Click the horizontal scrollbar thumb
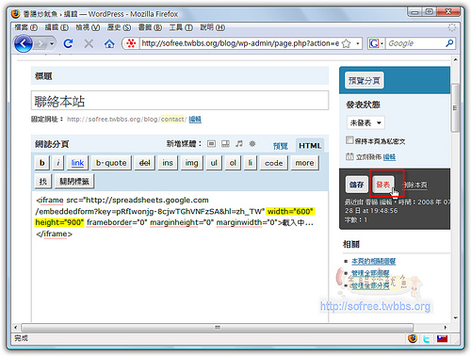 (218, 328)
